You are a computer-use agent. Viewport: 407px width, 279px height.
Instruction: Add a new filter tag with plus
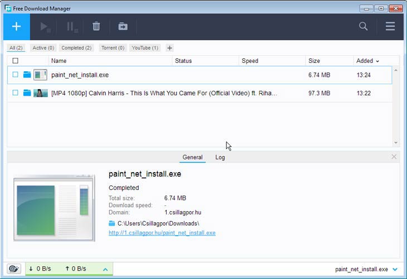tap(169, 48)
